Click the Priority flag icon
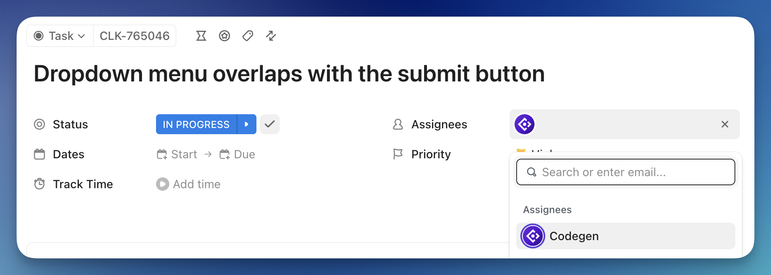 point(398,154)
